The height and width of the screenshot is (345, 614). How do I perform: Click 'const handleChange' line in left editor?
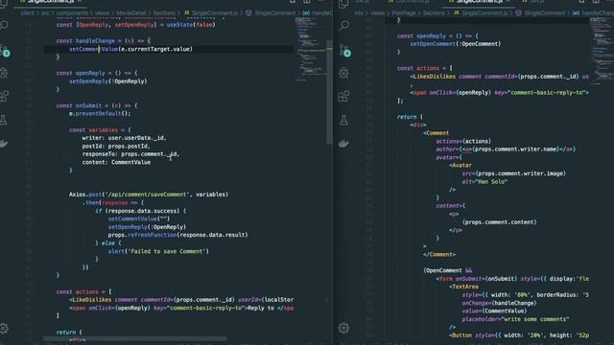(103, 40)
